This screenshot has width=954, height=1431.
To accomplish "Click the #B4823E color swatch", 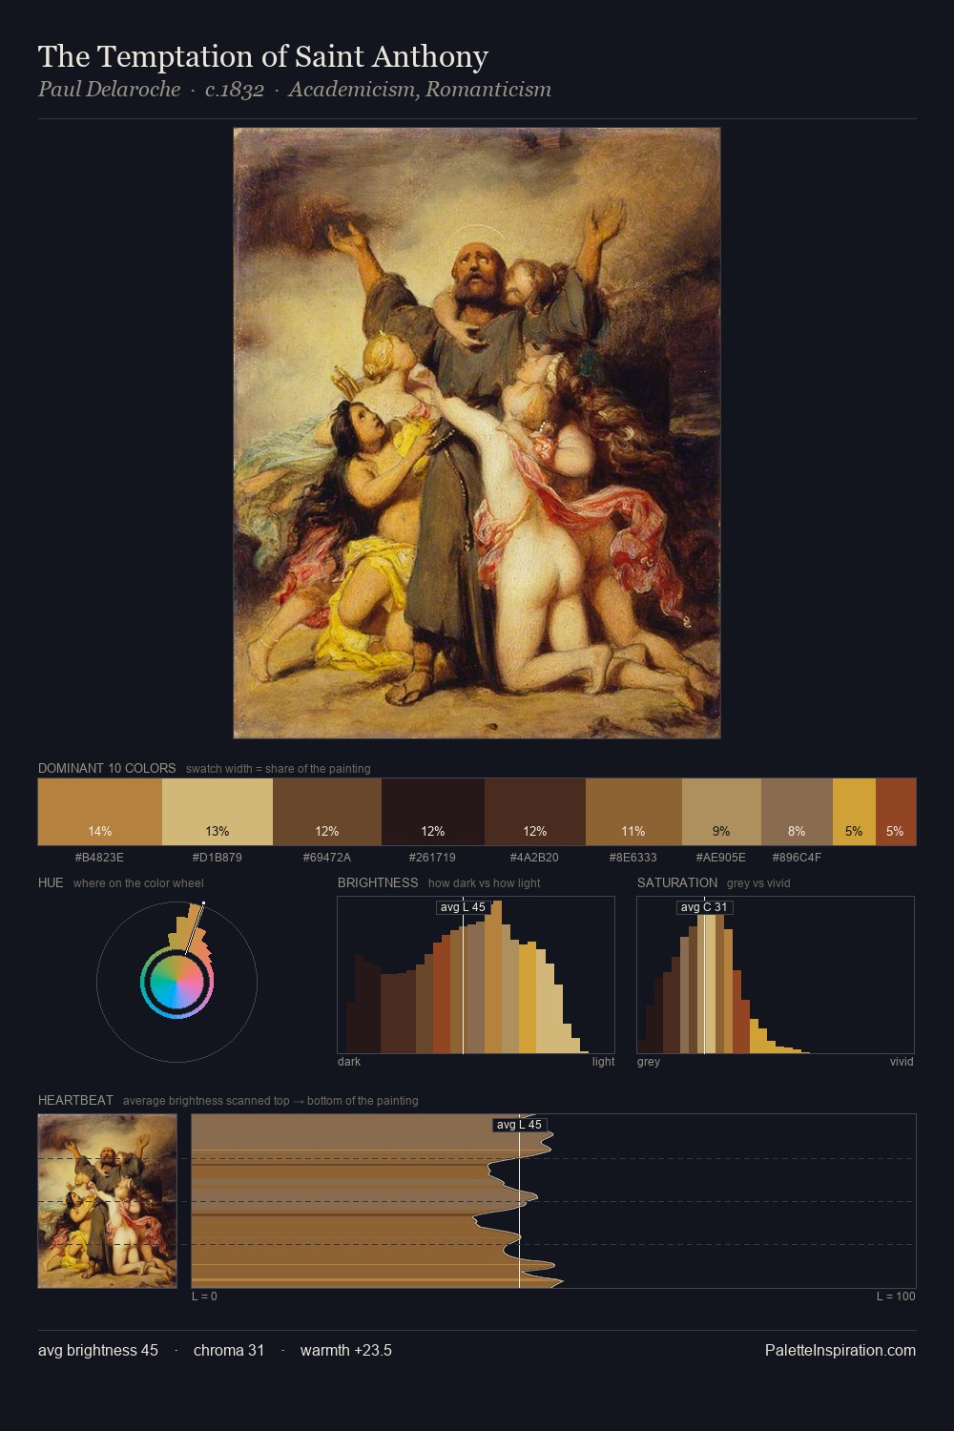I will point(100,812).
